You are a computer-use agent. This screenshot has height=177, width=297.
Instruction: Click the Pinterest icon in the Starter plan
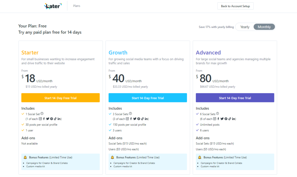52,119
